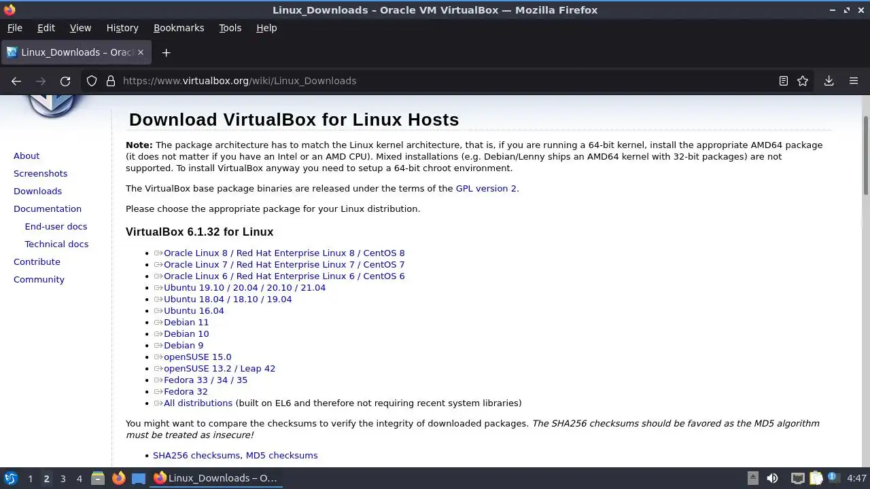Switch to virtual desktop 1
870x489 pixels.
[30, 478]
